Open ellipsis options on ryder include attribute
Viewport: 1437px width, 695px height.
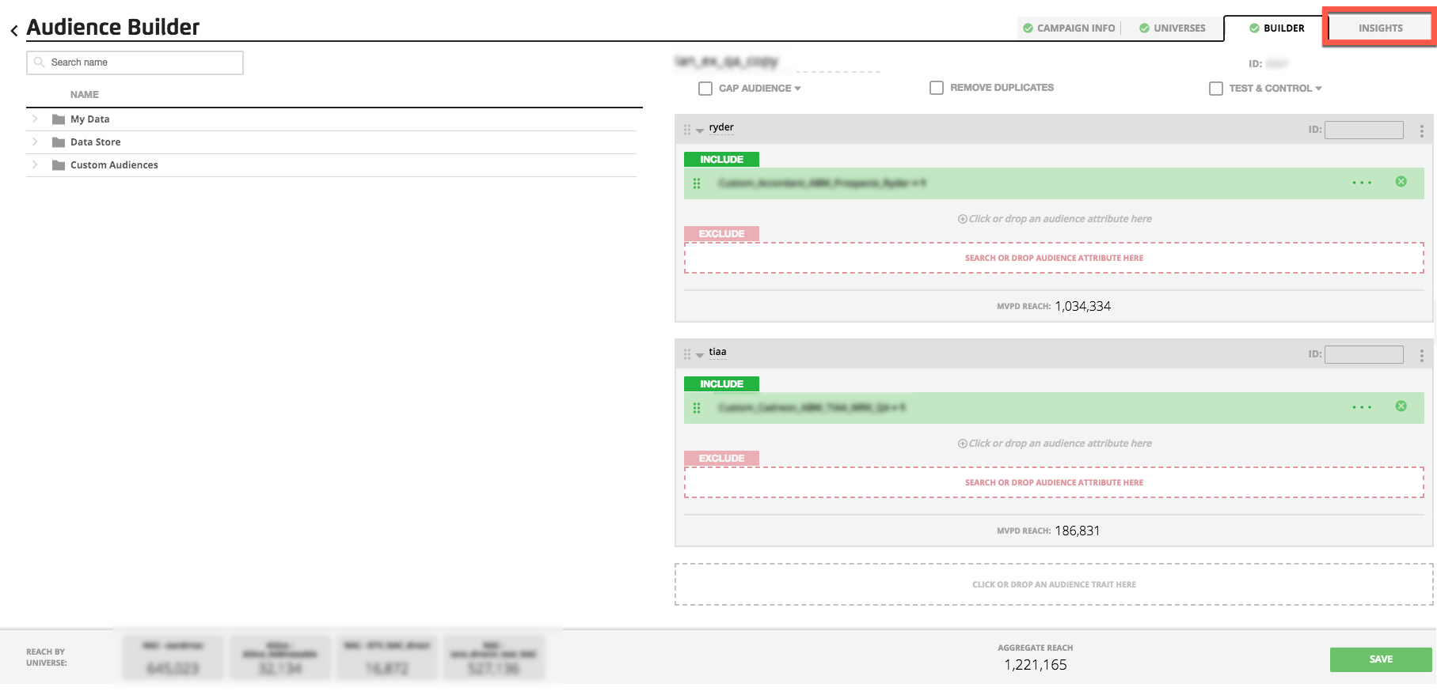(1362, 183)
